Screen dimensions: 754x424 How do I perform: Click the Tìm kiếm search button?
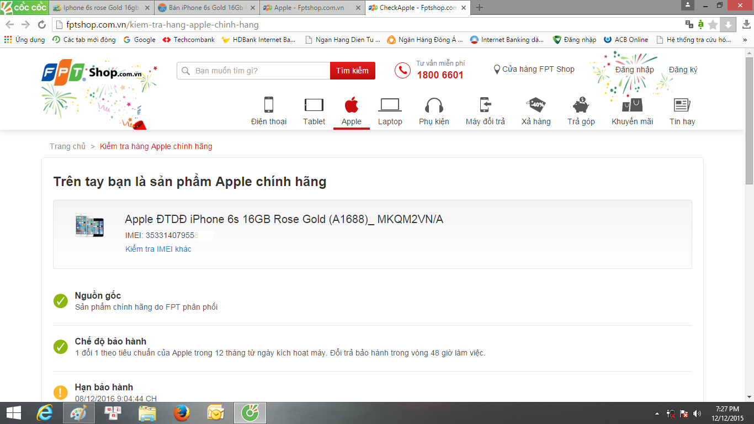click(352, 71)
